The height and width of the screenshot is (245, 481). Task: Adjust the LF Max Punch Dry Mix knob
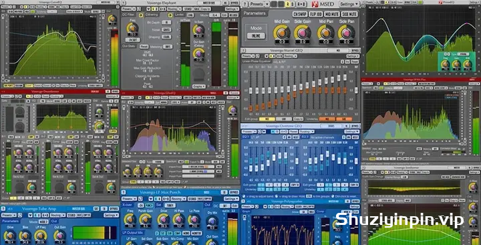click(212, 221)
